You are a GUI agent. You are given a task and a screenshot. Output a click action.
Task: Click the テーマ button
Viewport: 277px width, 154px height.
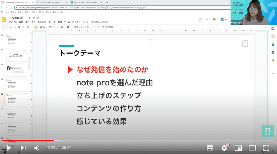pos(97,27)
